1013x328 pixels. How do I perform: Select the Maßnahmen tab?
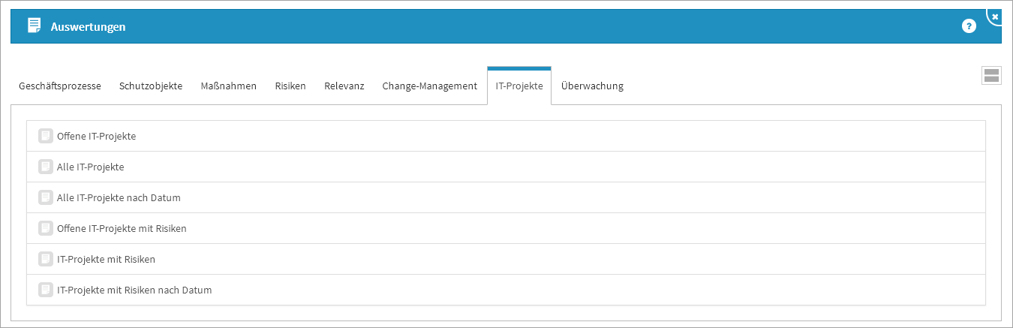229,86
